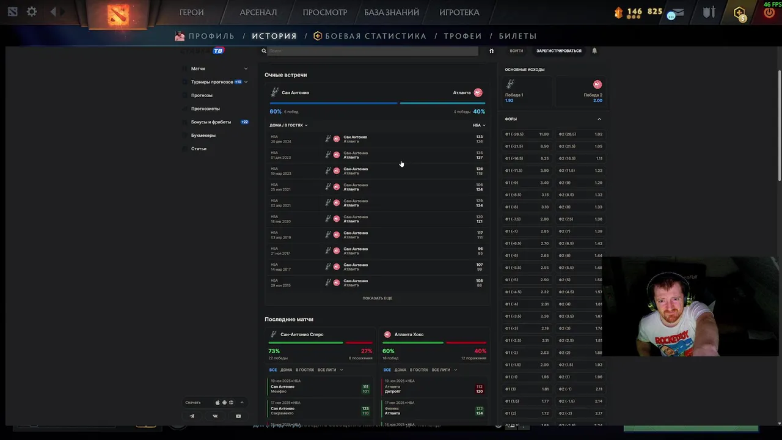Open the Telegram social icon
This screenshot has height=440, width=782.
pos(192,416)
